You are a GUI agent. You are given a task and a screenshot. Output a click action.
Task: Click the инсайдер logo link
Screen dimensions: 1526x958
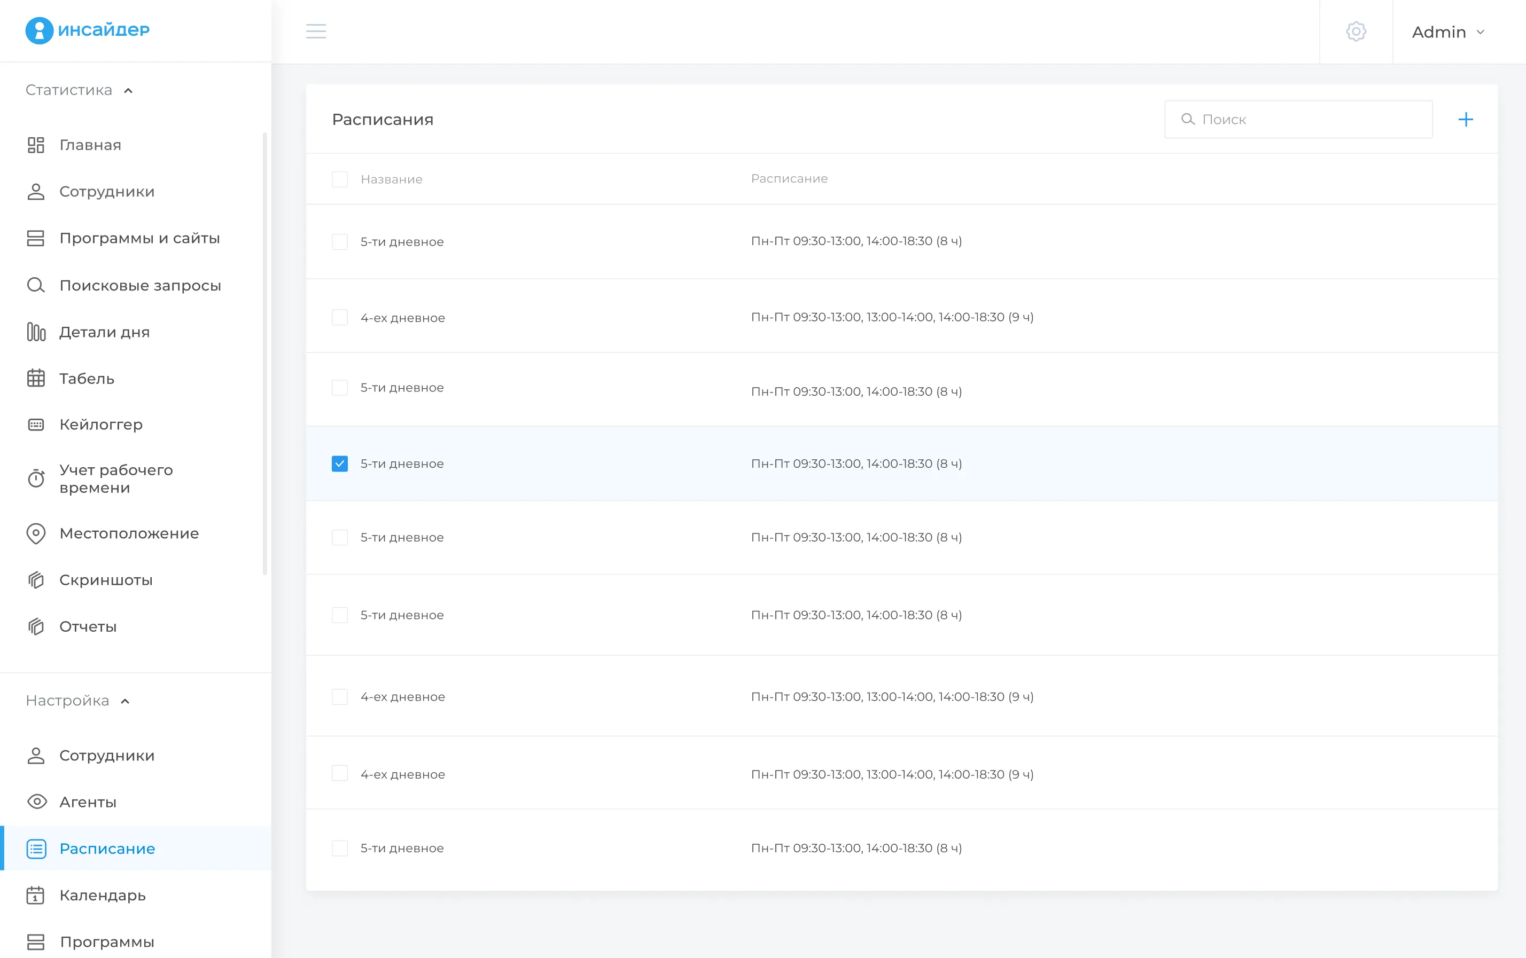click(x=88, y=30)
